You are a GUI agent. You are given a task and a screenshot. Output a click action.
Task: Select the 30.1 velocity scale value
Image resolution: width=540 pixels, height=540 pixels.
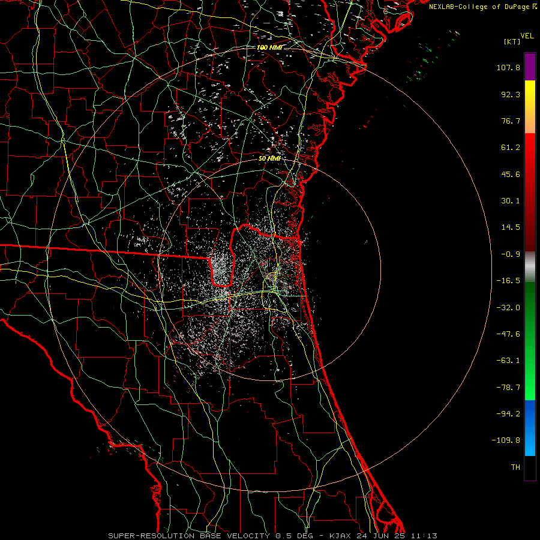511,201
